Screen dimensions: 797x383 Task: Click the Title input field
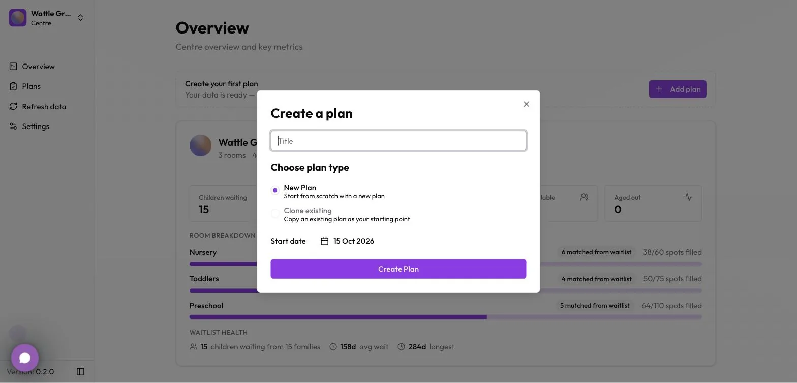tap(398, 141)
